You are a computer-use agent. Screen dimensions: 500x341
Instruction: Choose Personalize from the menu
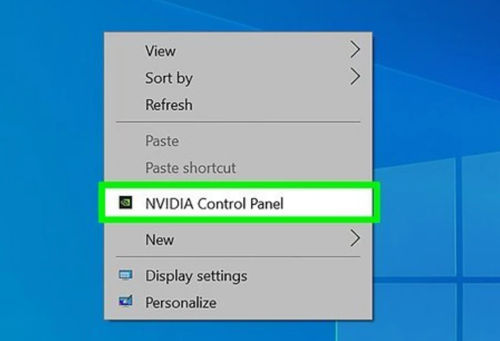point(238,302)
